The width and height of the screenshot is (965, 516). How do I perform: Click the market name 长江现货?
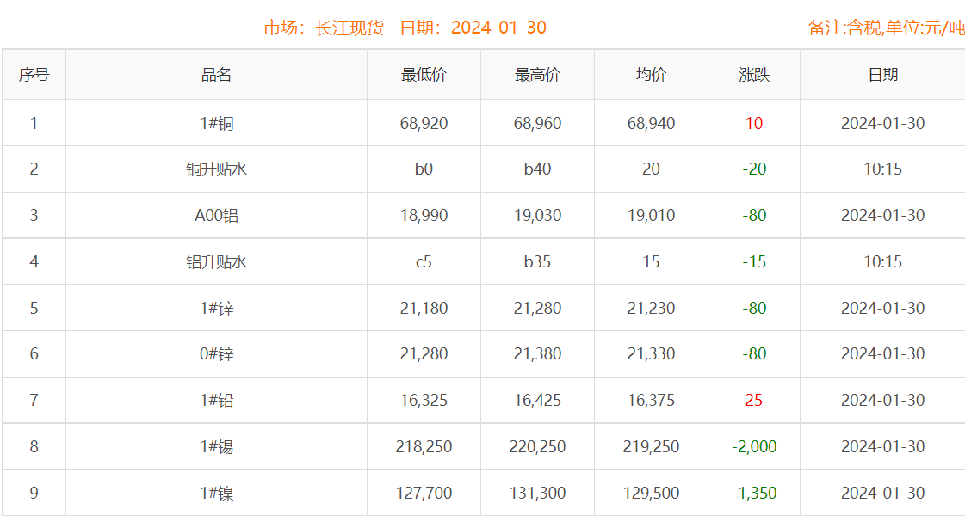(351, 28)
